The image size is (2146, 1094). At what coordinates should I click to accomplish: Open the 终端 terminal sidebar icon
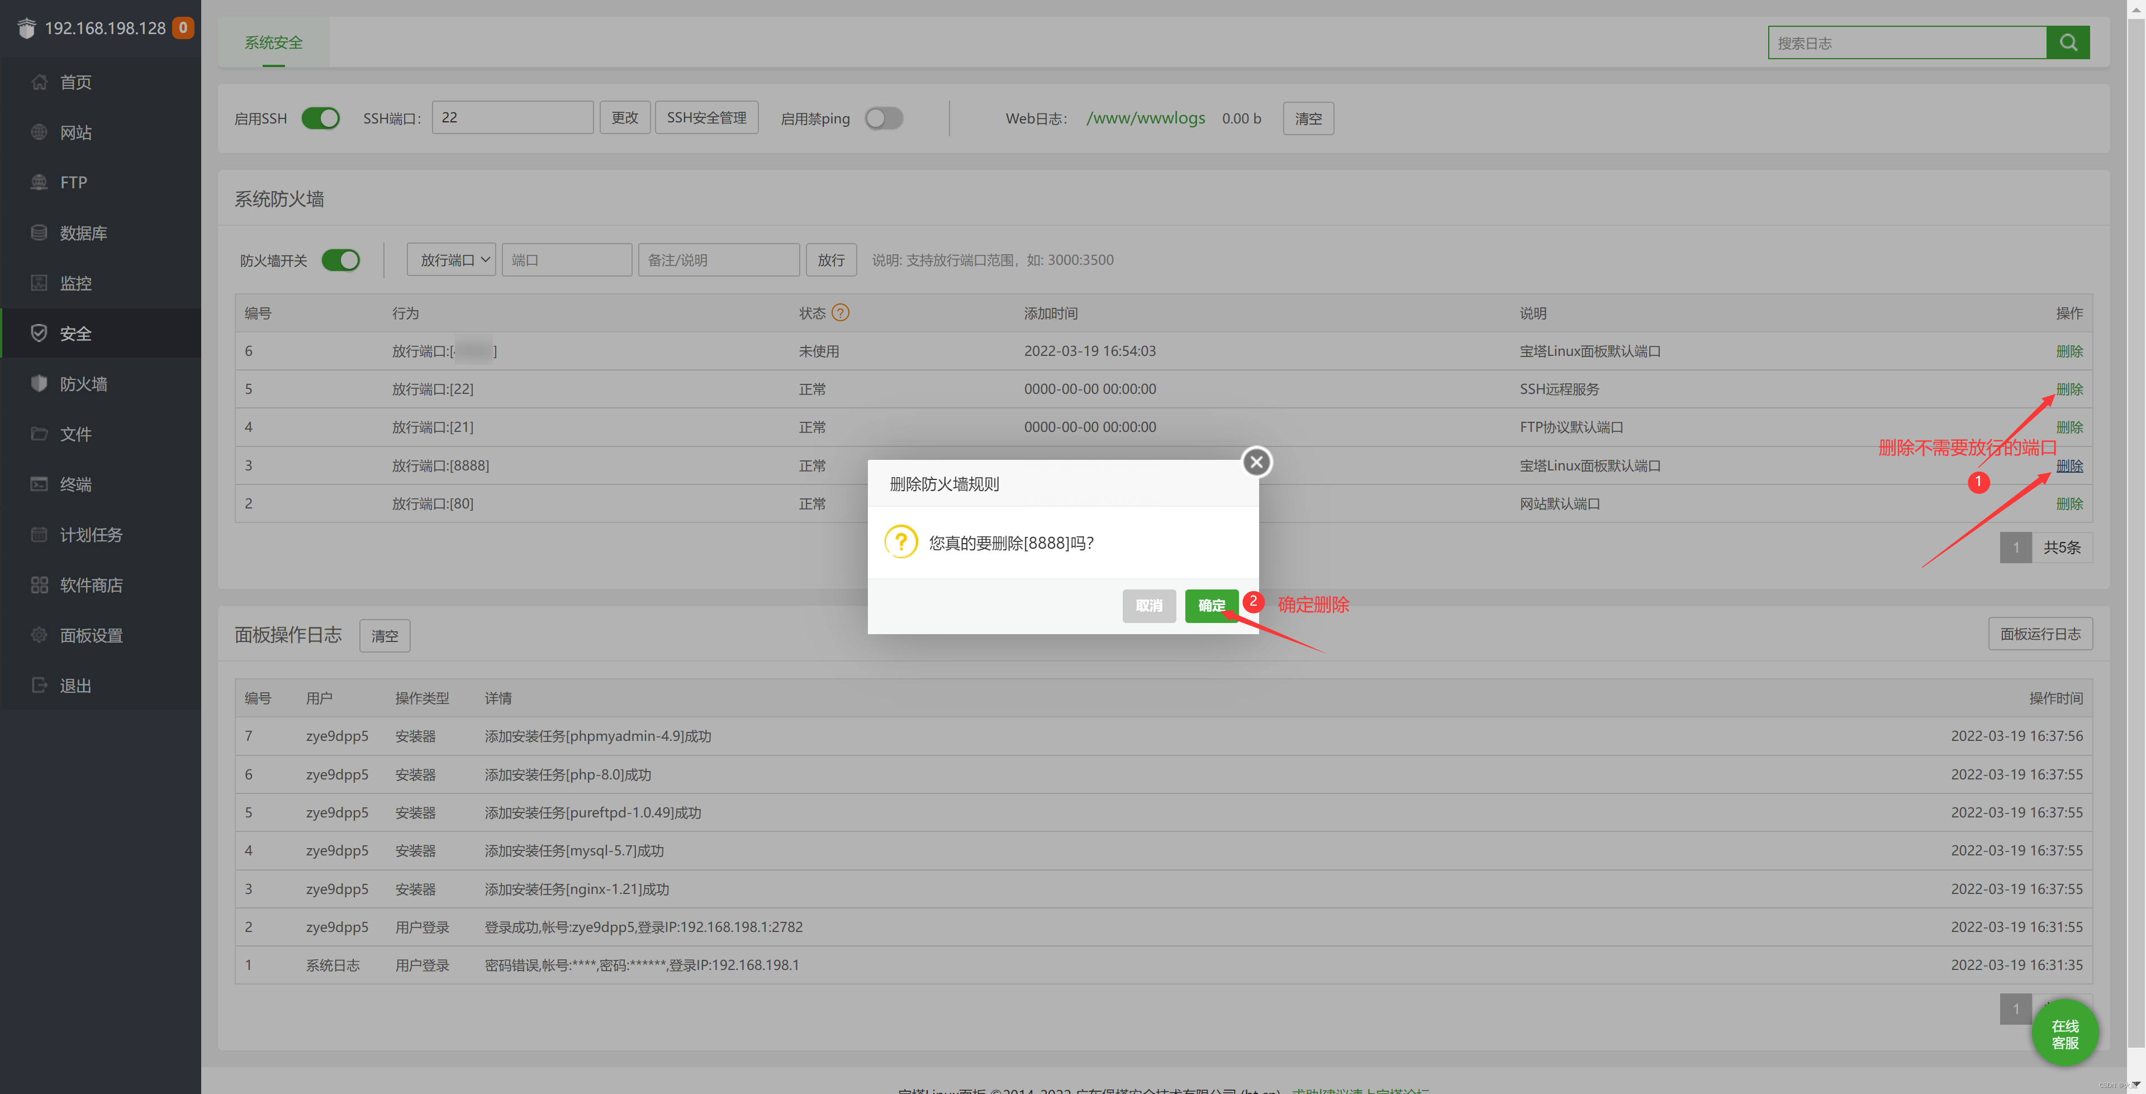click(x=39, y=484)
